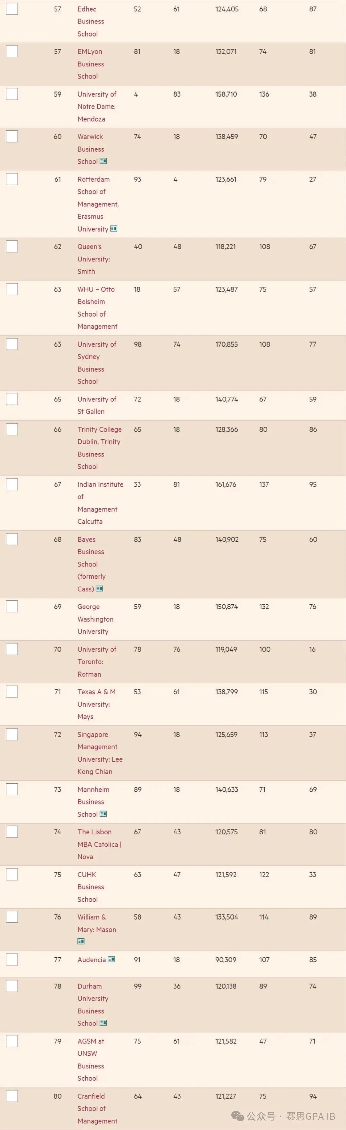Click the profile icon after Bayes Cass
The height and width of the screenshot is (1130, 346).
(x=99, y=589)
